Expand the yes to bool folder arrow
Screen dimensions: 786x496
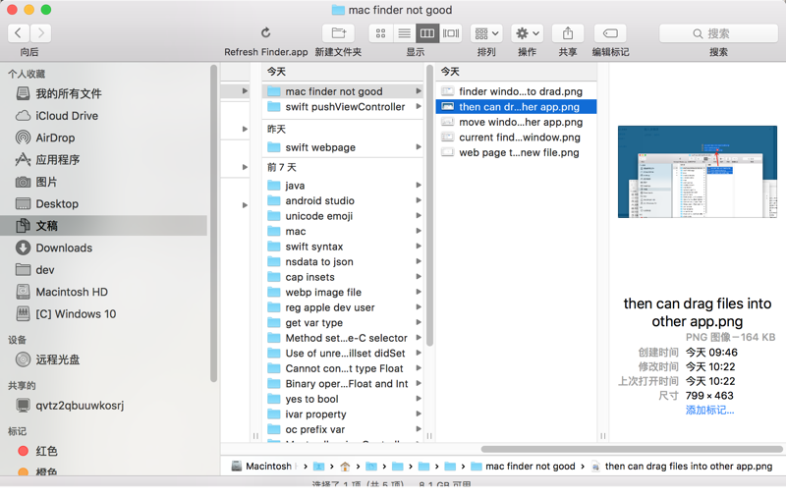point(419,399)
